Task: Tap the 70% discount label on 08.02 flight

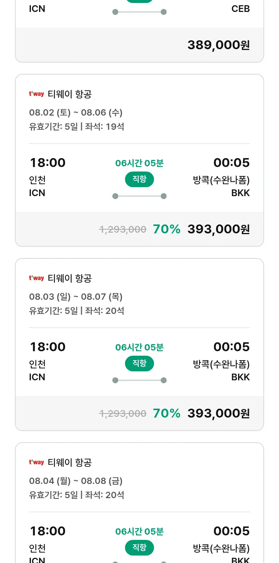Action: click(167, 229)
